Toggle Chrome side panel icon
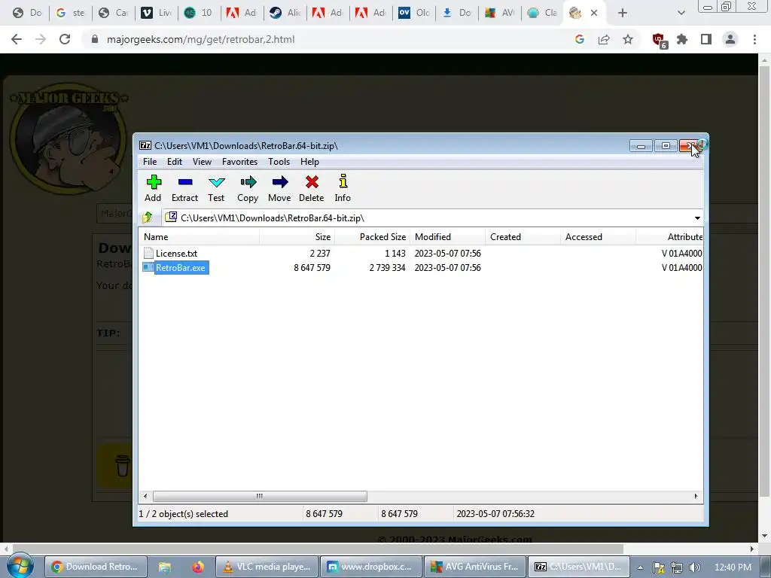Viewport: 771px width, 578px height. tap(706, 39)
